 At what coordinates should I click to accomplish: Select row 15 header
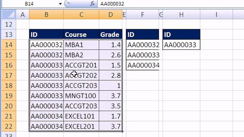point(9,55)
